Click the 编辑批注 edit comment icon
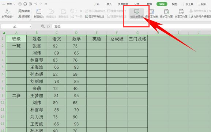The width and height of the screenshot is (211, 132). coord(51,14)
